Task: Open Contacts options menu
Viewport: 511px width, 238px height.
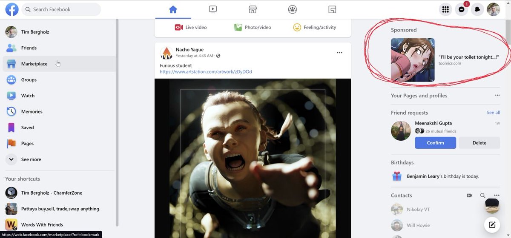Action: click(497, 195)
